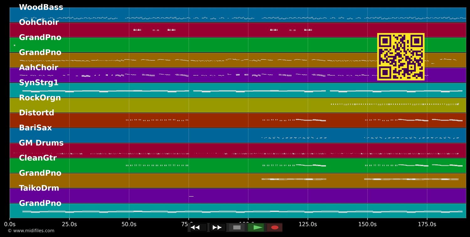Toggle the RockOrgn track
The image size is (470, 237).
[x=40, y=97]
